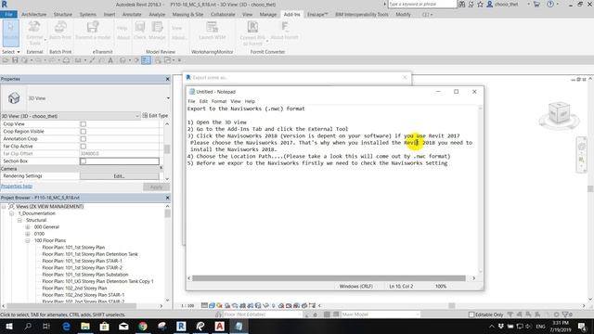
Task: Open the 3D View type selector dropdown
Action: pos(168,98)
